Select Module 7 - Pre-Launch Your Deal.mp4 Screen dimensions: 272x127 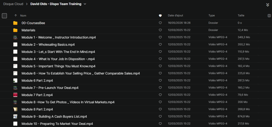click(50, 88)
